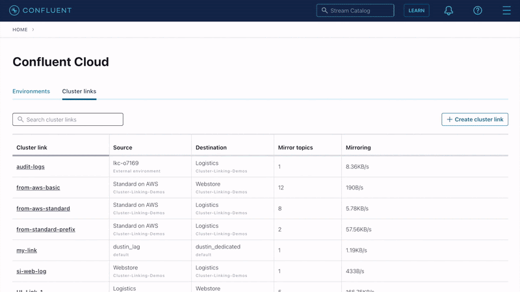This screenshot has height=292, width=520.
Task: Click the Confluent Cloud heading
Action: point(60,62)
